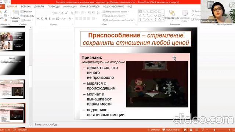This screenshot has height=132, width=235.
Task: Open Экспресс-стили quick styles
Action: coord(185,16)
